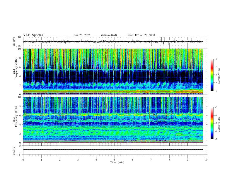Click the 'station=GAK' label
Image resolution: width=232 pixels, height=179 pixels.
[109, 35]
